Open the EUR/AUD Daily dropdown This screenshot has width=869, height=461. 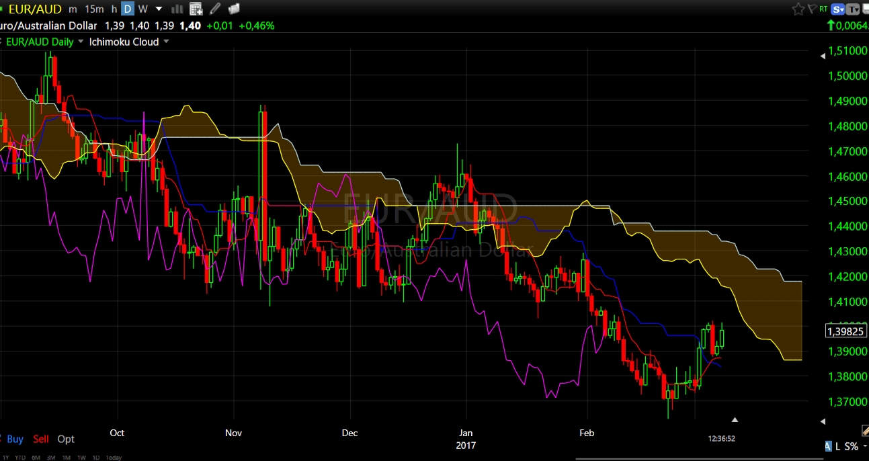click(81, 42)
